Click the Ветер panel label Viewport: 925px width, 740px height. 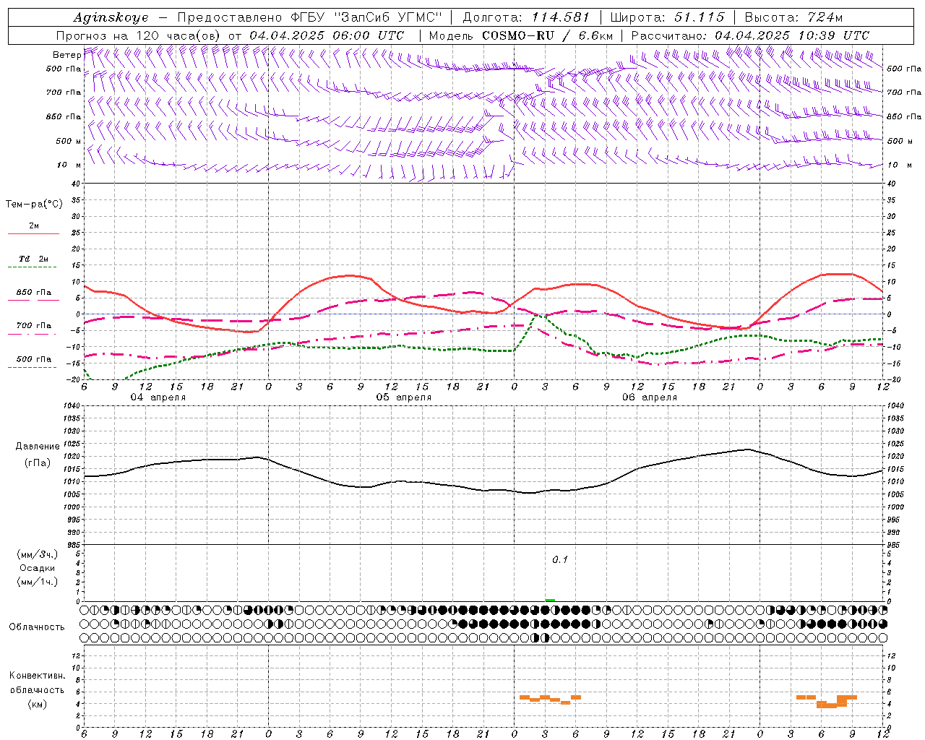[66, 55]
